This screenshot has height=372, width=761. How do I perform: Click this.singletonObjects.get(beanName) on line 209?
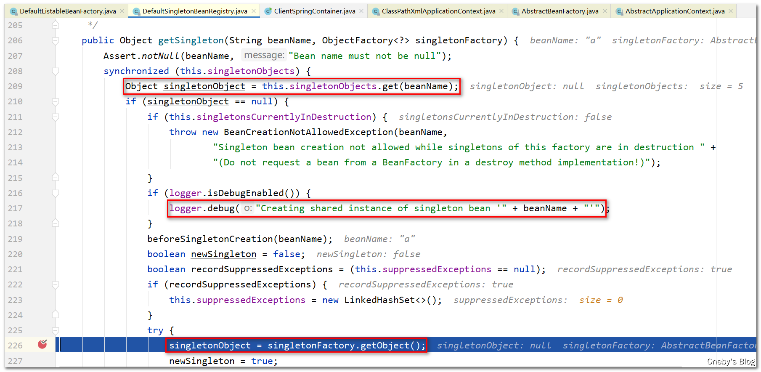(358, 86)
